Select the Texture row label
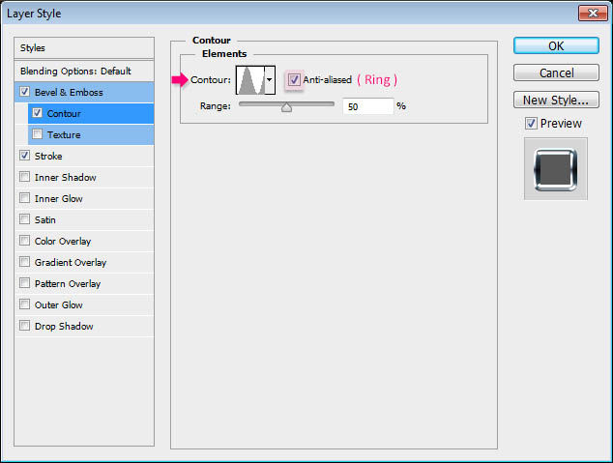The image size is (613, 463). pos(64,134)
